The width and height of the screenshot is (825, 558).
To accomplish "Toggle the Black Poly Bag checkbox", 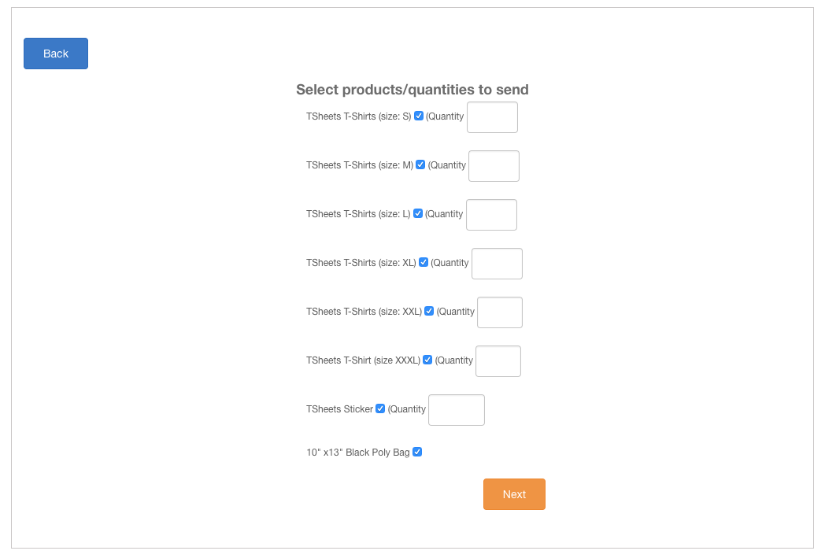I will point(417,452).
